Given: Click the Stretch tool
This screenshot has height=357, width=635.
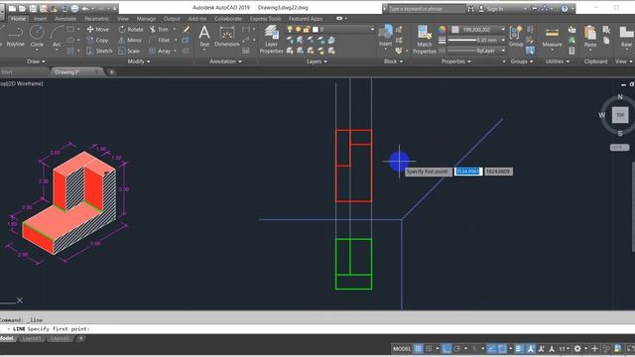Looking at the screenshot, I should click(x=99, y=51).
